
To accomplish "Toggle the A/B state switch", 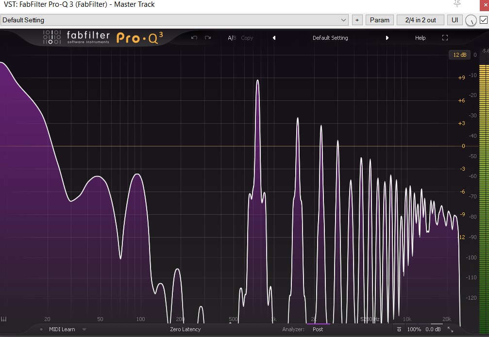I will [x=232, y=38].
